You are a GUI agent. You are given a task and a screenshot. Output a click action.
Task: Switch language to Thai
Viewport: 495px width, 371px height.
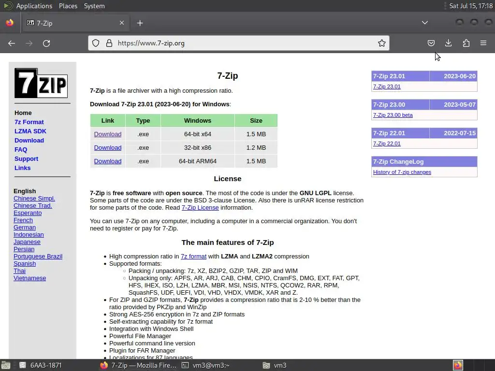point(19,271)
